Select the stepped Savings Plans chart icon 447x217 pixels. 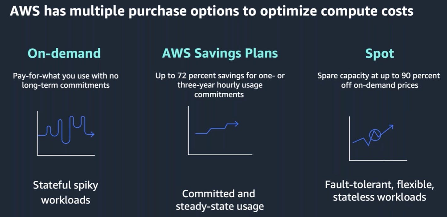[x=220, y=131]
